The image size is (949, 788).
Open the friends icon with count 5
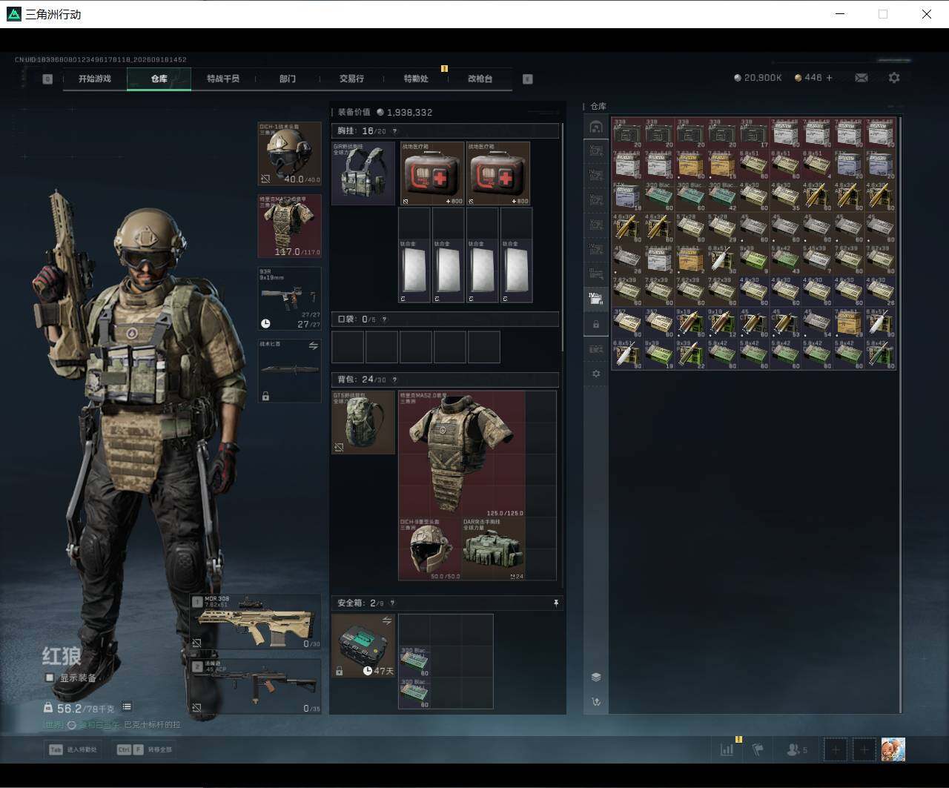click(796, 749)
